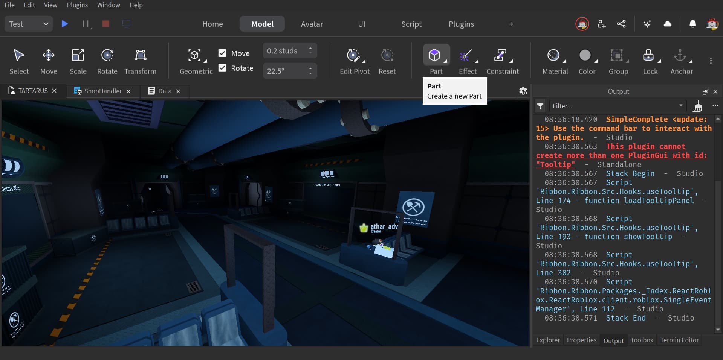The width and height of the screenshot is (723, 360).
Task: Click the Constraint tool icon
Action: [500, 55]
